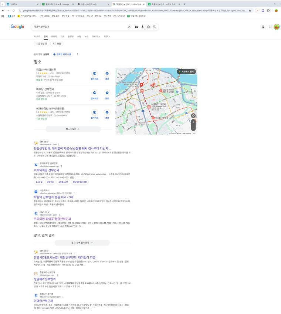This screenshot has width=281, height=314.
Task: Switch to 쇼핑 results tab
Action: (79, 37)
